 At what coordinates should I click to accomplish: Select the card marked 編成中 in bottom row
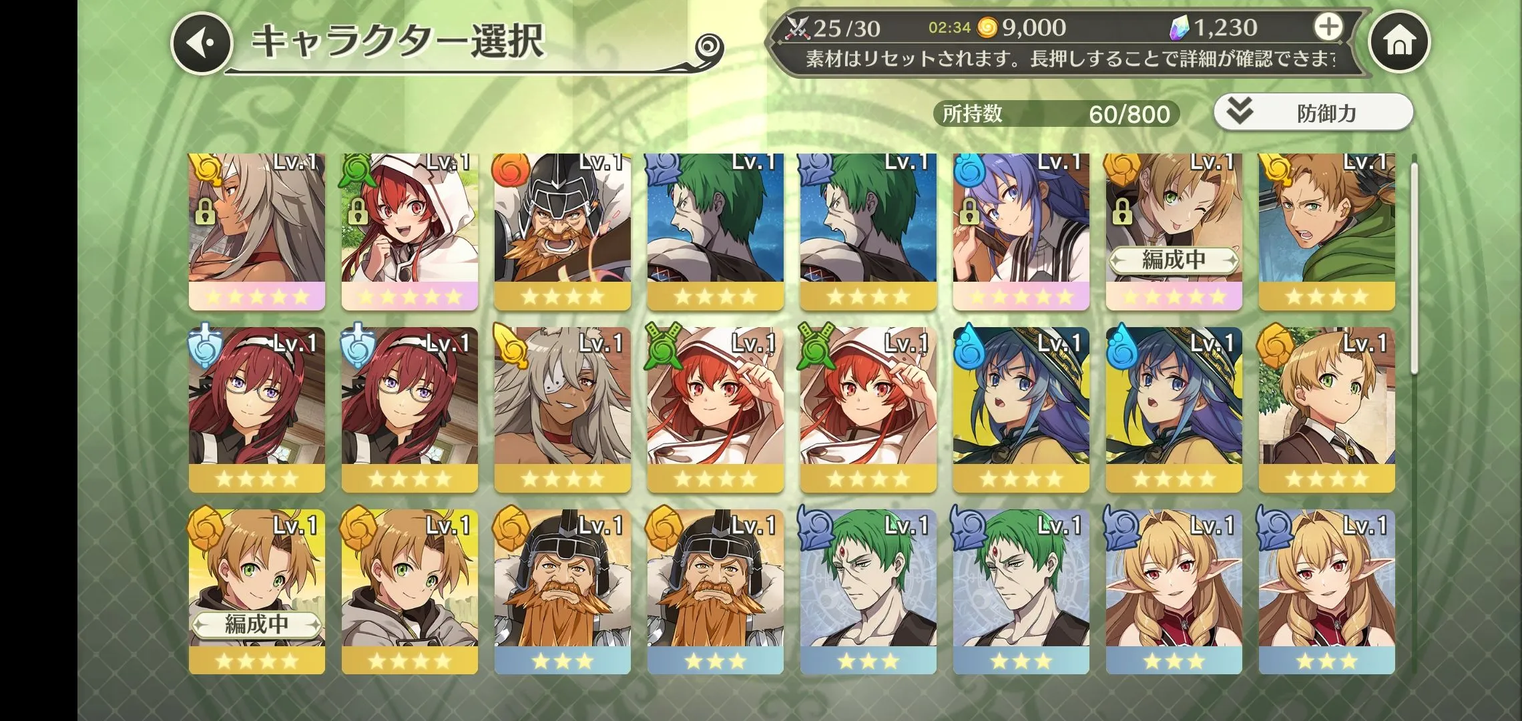pyautogui.click(x=257, y=591)
